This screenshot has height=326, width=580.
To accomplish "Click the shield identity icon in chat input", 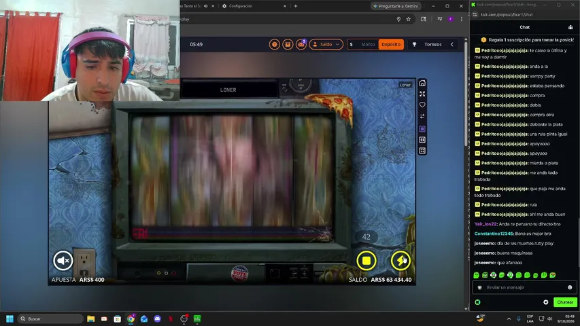I will pos(480,287).
